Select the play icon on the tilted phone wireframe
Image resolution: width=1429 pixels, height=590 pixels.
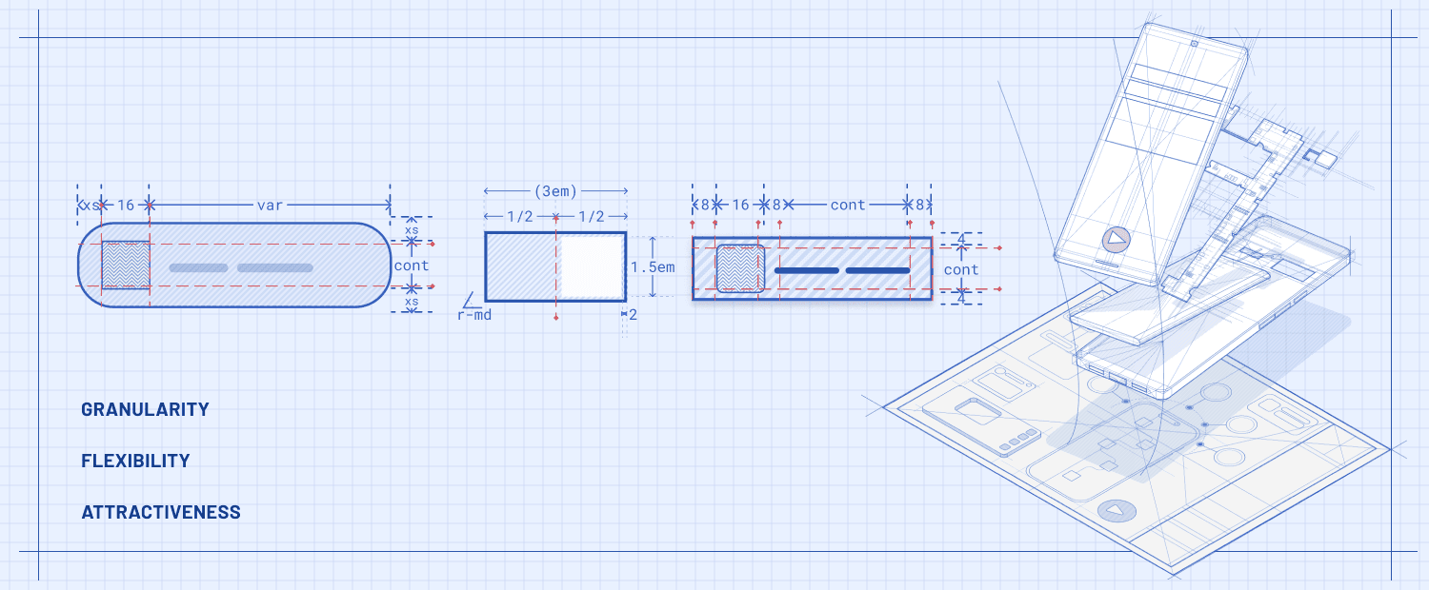(1117, 240)
